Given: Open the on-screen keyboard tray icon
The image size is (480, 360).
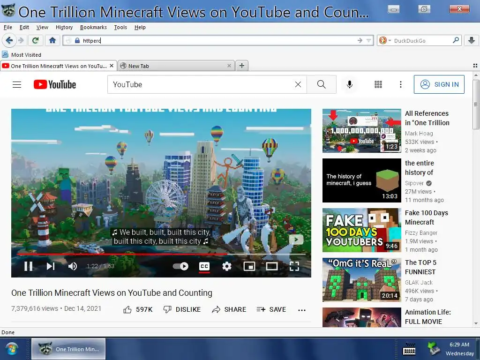Looking at the screenshot, I should point(409,349).
